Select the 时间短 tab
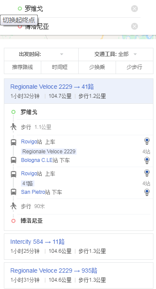Screen dimensions: 156x289 60,67
